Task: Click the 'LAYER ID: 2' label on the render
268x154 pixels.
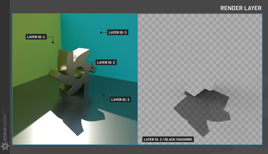Action: tap(106, 62)
